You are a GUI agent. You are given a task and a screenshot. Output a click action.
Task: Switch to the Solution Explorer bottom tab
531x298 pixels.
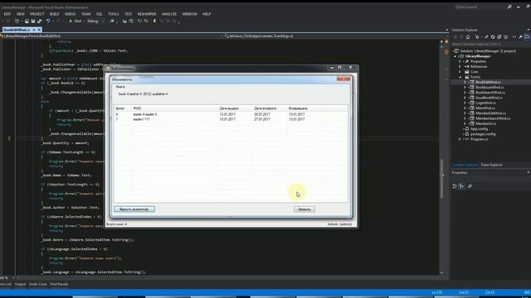tap(465, 165)
